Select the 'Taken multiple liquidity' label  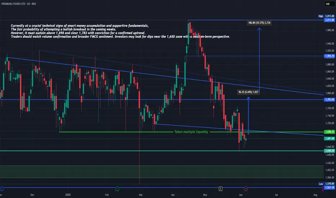[x=191, y=132]
